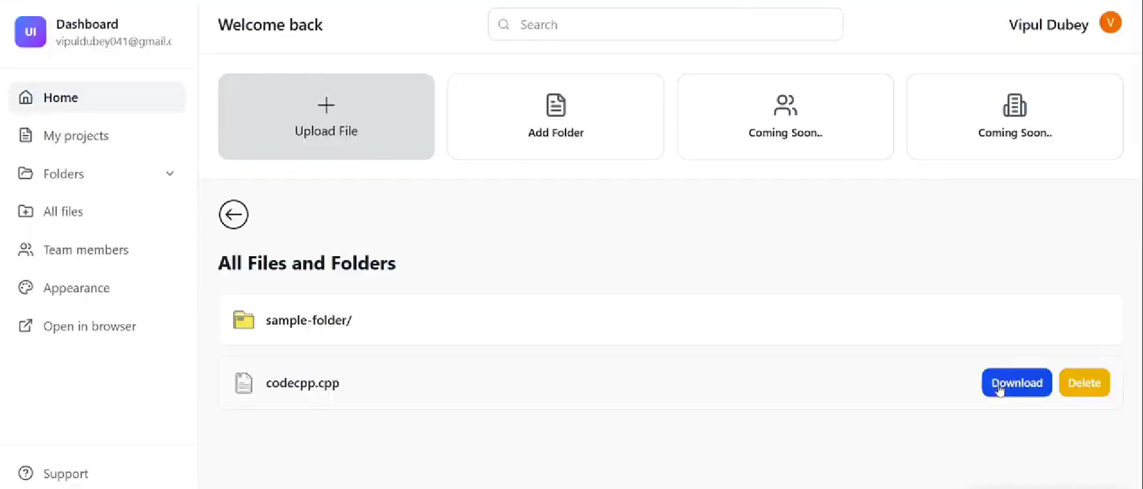
Task: Open All files in sidebar
Action: point(63,211)
